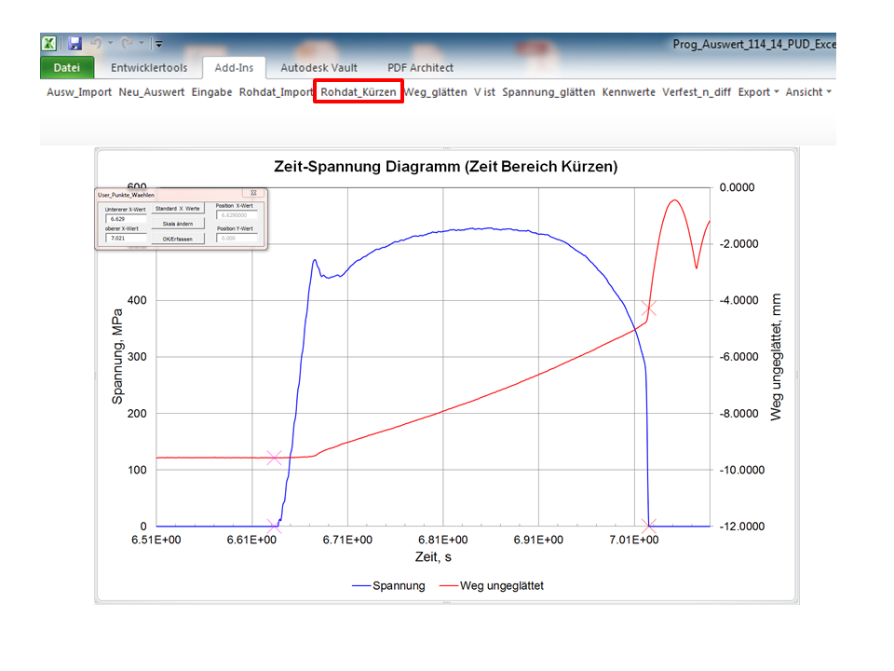Save the workbook with floppy icon
This screenshot has width=894, height=671.
click(74, 44)
